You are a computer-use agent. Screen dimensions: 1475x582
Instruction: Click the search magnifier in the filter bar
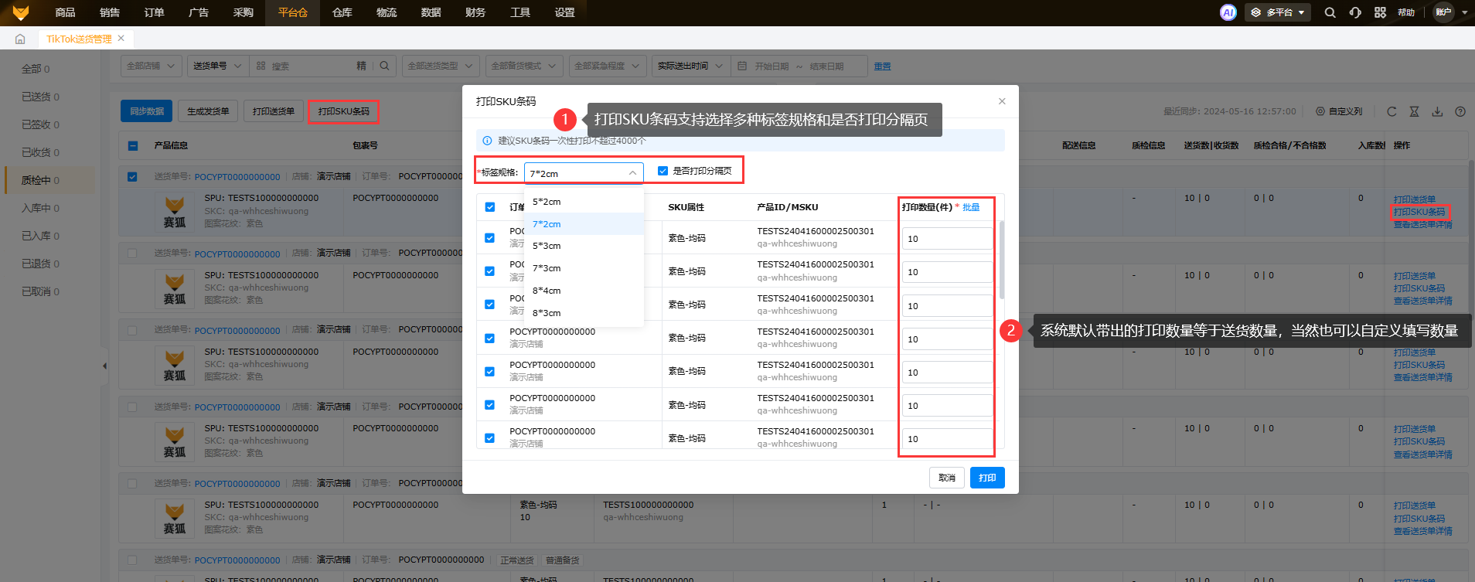coord(384,66)
